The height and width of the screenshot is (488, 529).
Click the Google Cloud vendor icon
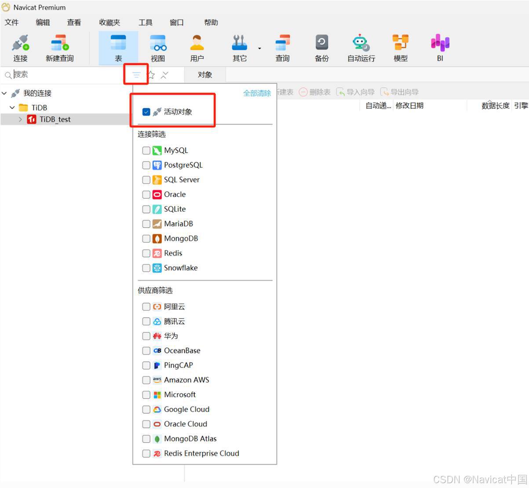(157, 409)
